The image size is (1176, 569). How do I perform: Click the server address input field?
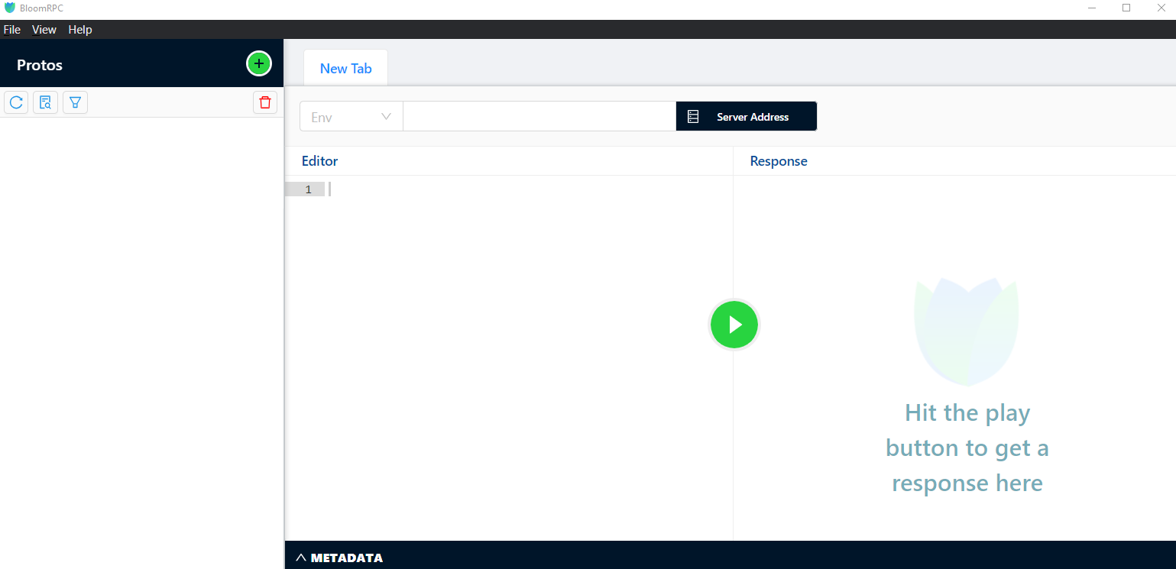click(539, 116)
